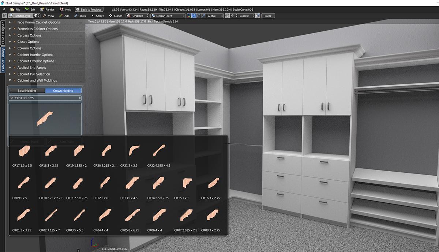
Task: Expand Cabinet Interior Options panel
Action: point(46,55)
